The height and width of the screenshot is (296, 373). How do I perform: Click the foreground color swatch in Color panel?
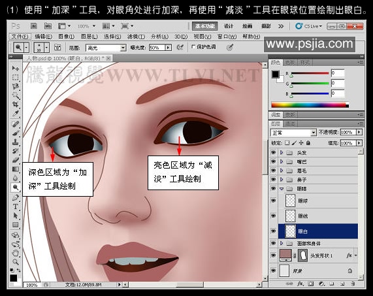tap(276, 74)
